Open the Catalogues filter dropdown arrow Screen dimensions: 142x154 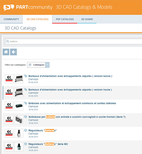click(x=47, y=65)
